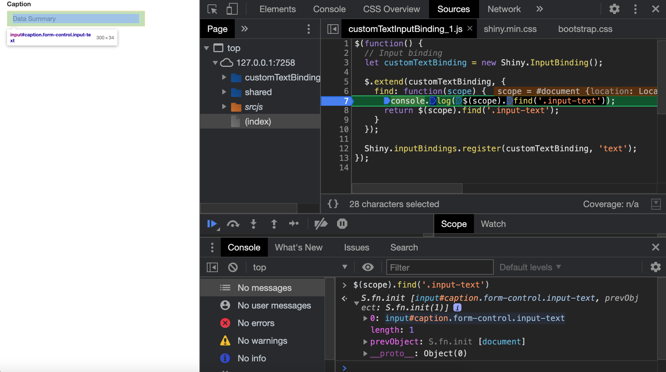Click the step over next function icon

coord(233,224)
